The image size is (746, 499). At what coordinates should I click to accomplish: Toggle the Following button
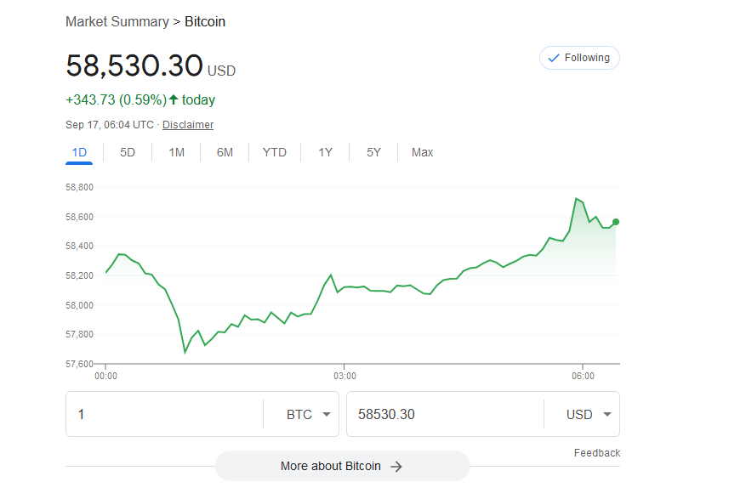pos(579,58)
